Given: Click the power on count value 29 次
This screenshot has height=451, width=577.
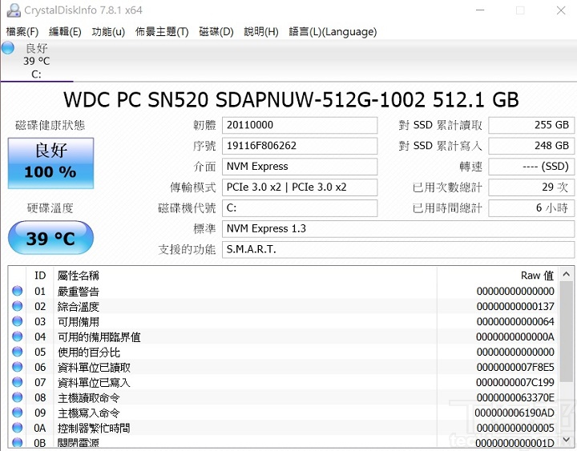Looking at the screenshot, I should [x=531, y=187].
